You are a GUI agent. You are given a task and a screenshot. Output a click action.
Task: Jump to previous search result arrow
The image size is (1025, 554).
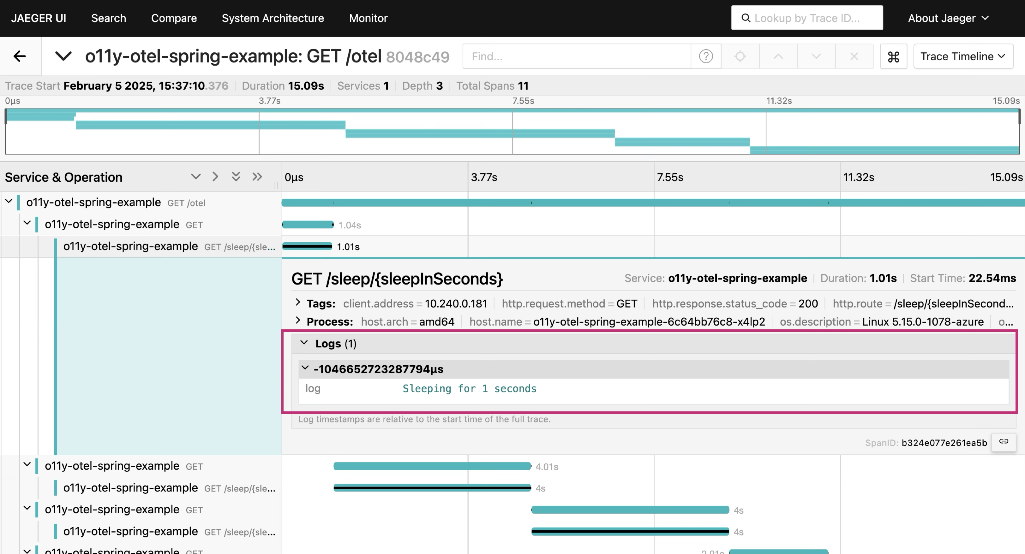pyautogui.click(x=778, y=56)
